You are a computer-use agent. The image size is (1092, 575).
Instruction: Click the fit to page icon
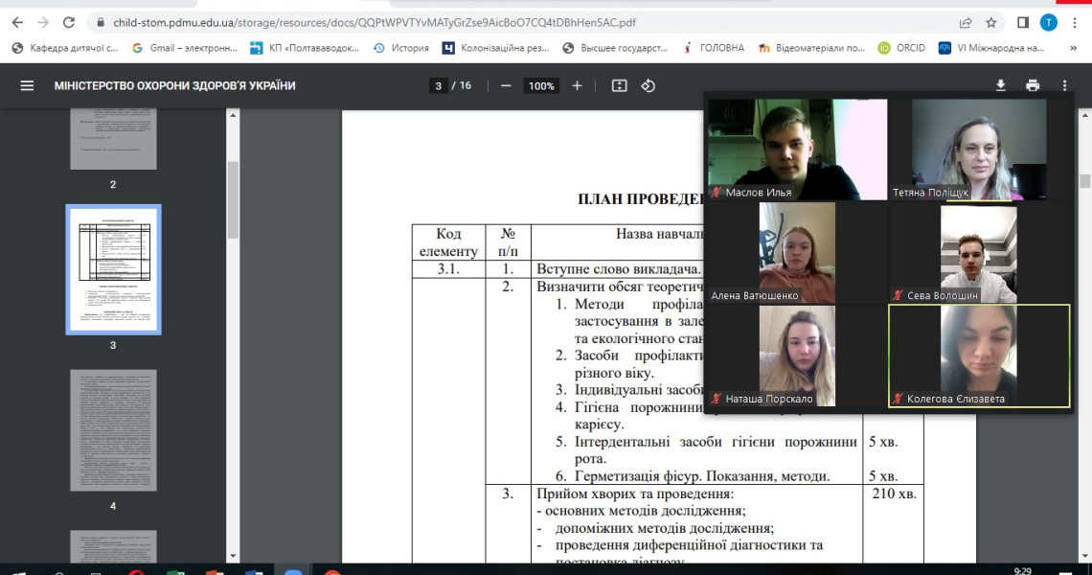coord(619,85)
